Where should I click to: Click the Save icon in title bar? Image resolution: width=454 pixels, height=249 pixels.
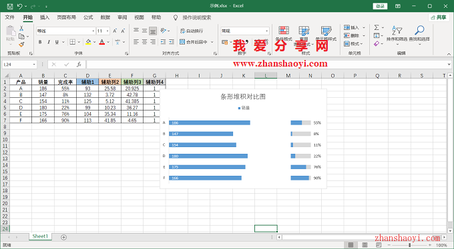click(x=9, y=6)
